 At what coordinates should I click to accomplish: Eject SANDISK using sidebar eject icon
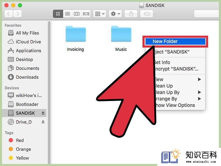click(43, 113)
